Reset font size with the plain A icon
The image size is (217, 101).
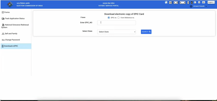coord(199,2)
